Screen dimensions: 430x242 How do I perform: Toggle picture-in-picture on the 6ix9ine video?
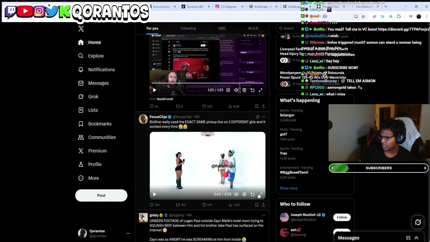(252, 194)
